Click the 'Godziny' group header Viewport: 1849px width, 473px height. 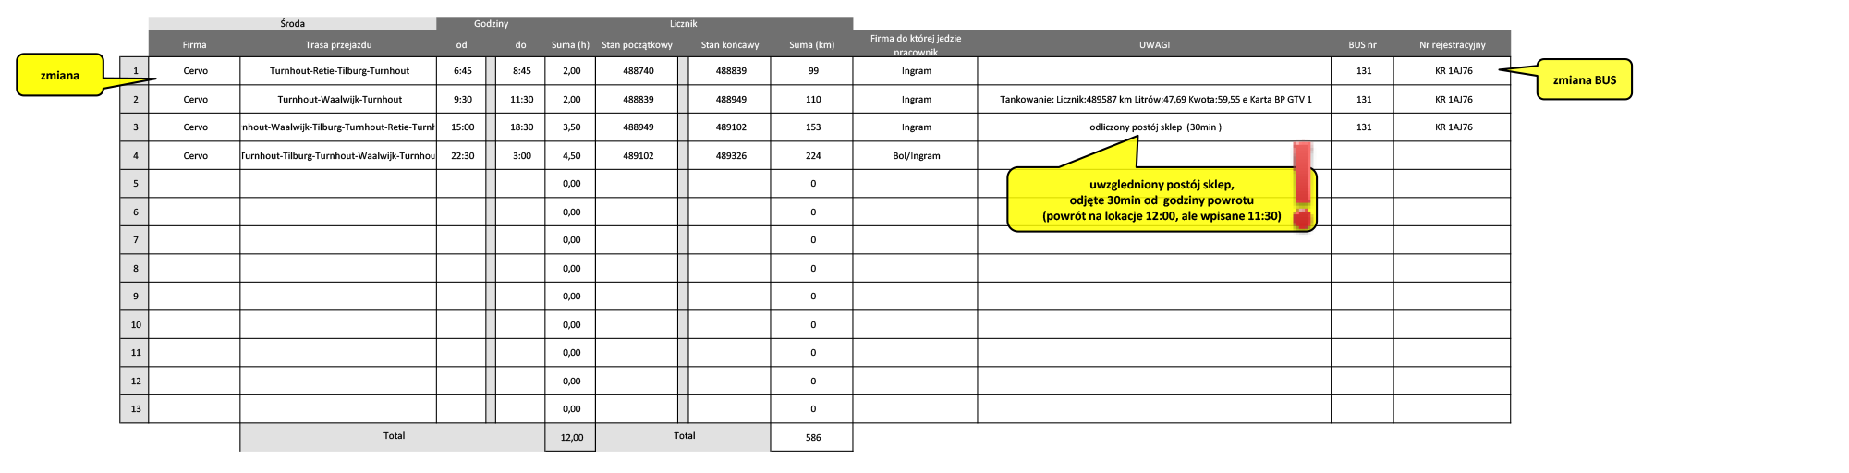tap(491, 24)
